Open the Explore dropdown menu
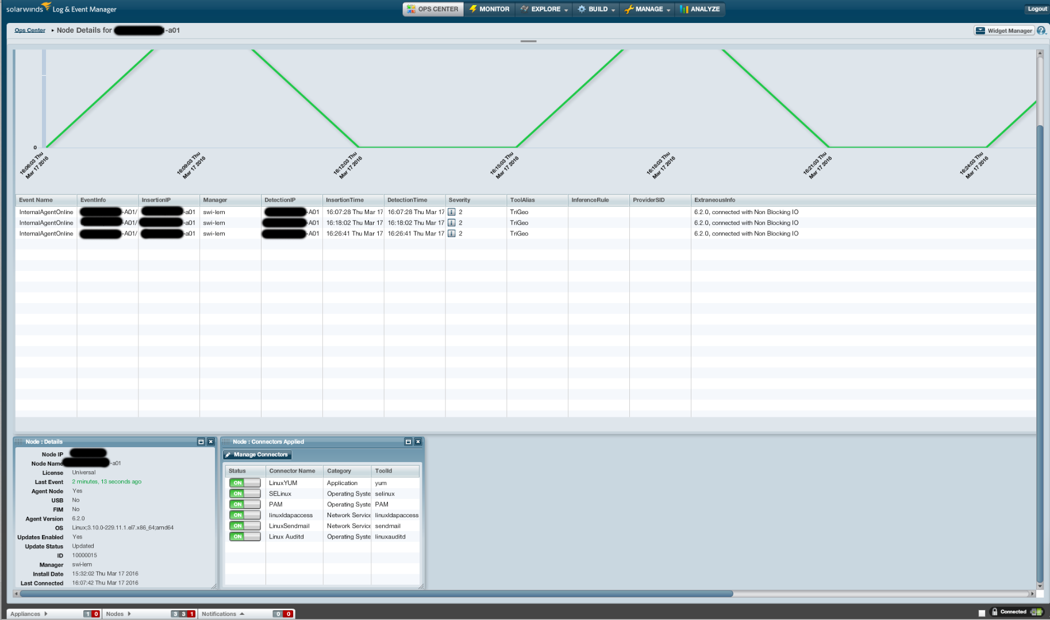Screen dimensions: 1050x620 (544, 9)
